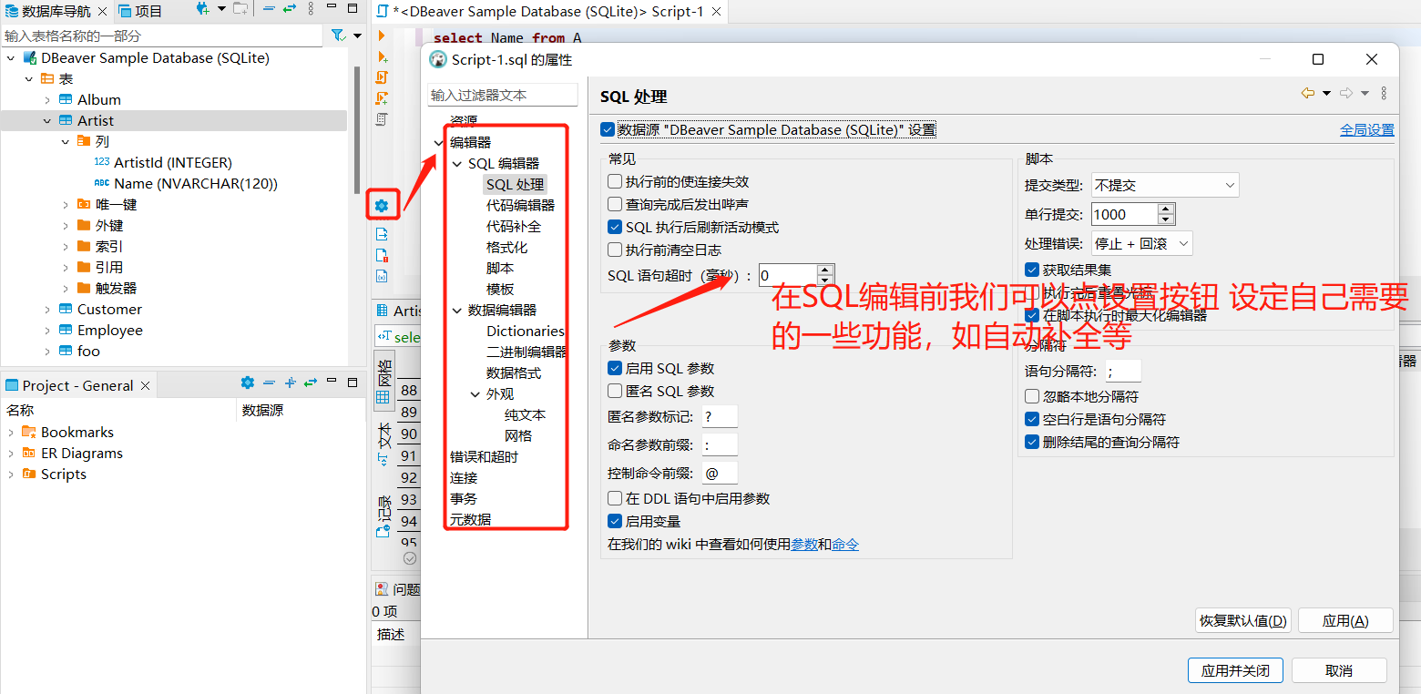
Task: Collapse the Artist table node
Action: pos(47,120)
